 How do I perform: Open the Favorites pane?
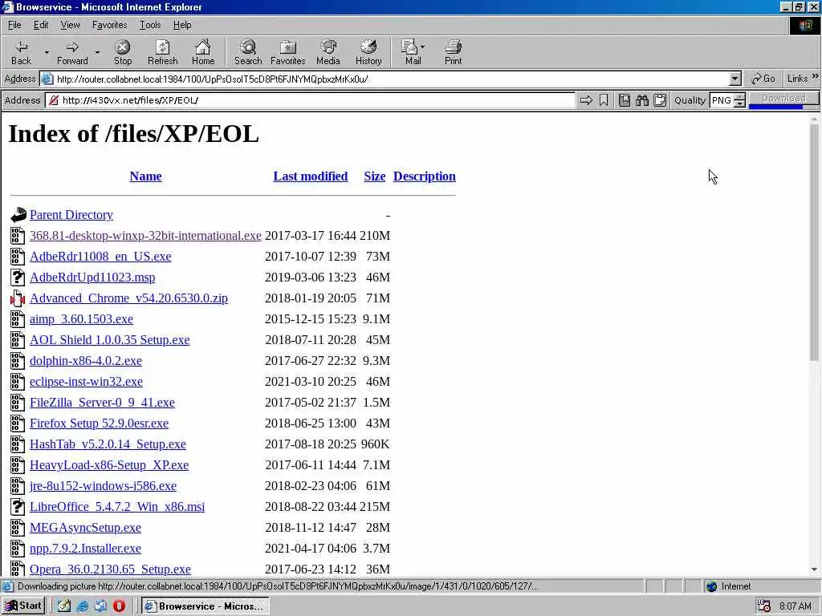[288, 53]
